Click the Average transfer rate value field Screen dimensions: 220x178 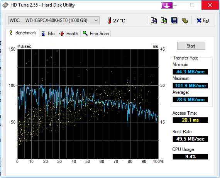[190, 100]
